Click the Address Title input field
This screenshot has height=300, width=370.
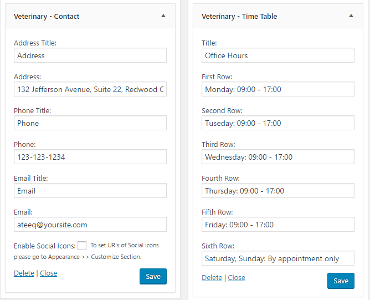(x=90, y=55)
